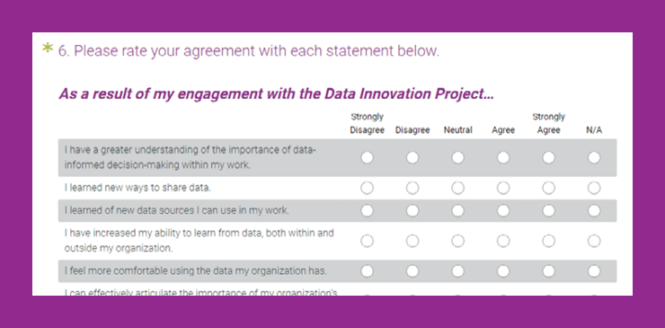Click the question 6 rating prompt text
The width and height of the screenshot is (665, 328).
click(249, 51)
